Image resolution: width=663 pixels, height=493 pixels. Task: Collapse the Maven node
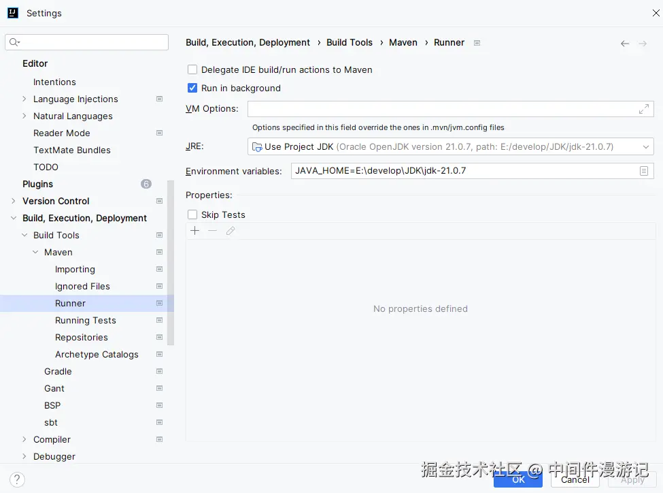[x=35, y=252]
